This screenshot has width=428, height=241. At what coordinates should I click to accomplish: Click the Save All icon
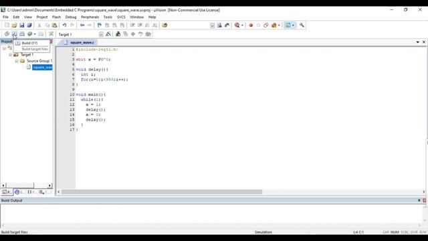coord(29,25)
